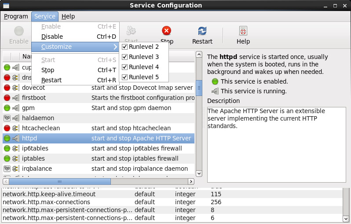This screenshot has width=351, height=224.
Task: Close the open Service menu
Action: 45,16
